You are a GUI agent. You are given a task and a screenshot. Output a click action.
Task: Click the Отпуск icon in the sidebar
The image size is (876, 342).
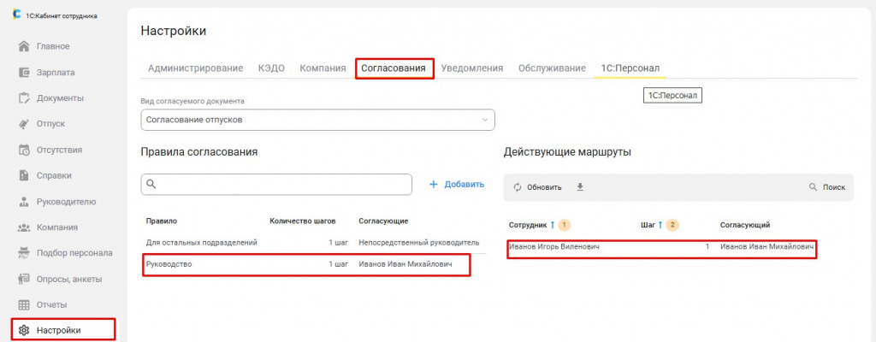pos(25,124)
